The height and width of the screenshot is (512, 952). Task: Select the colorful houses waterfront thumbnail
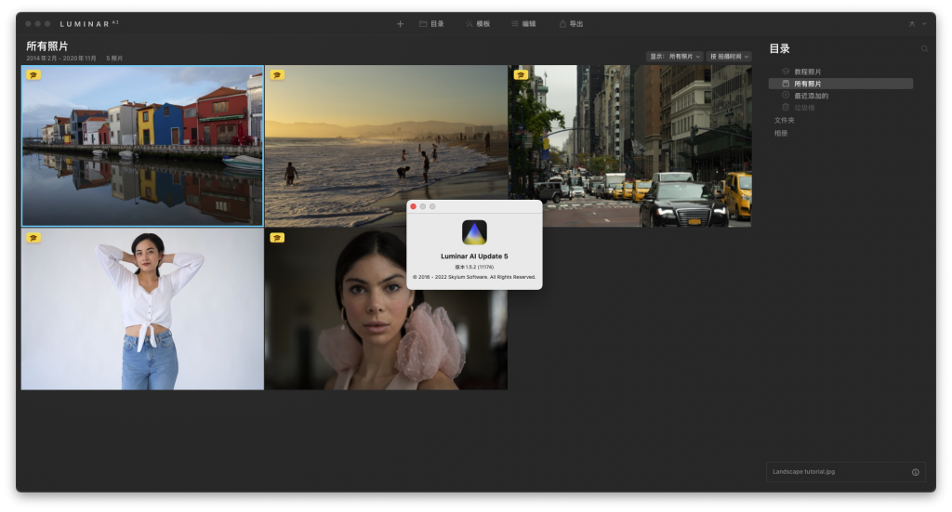(142, 146)
